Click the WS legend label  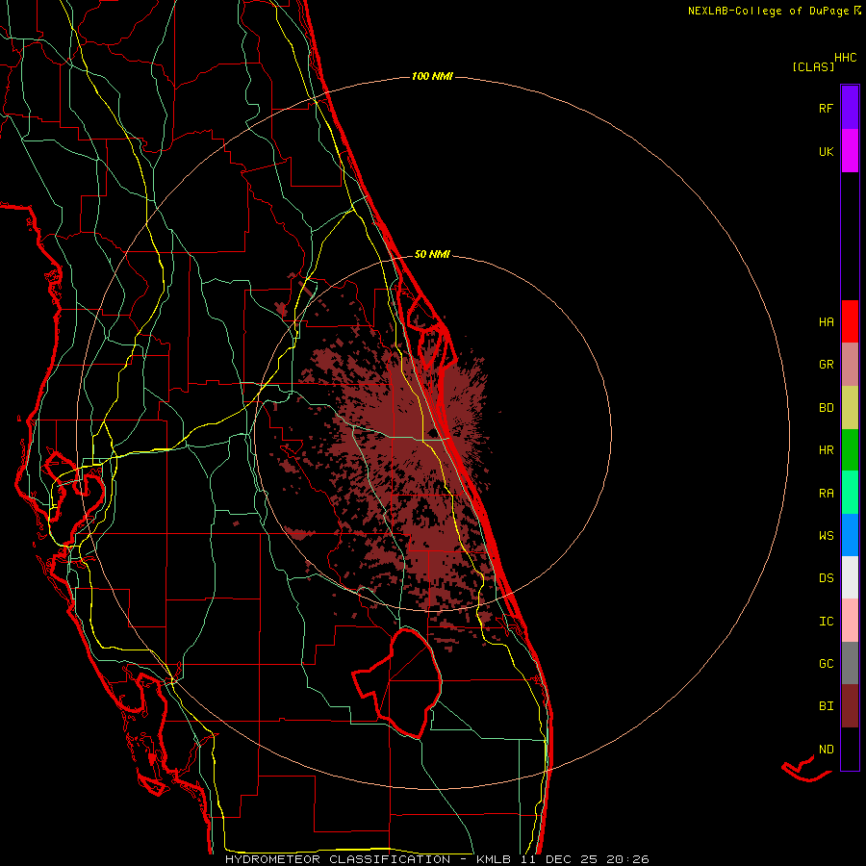[826, 536]
